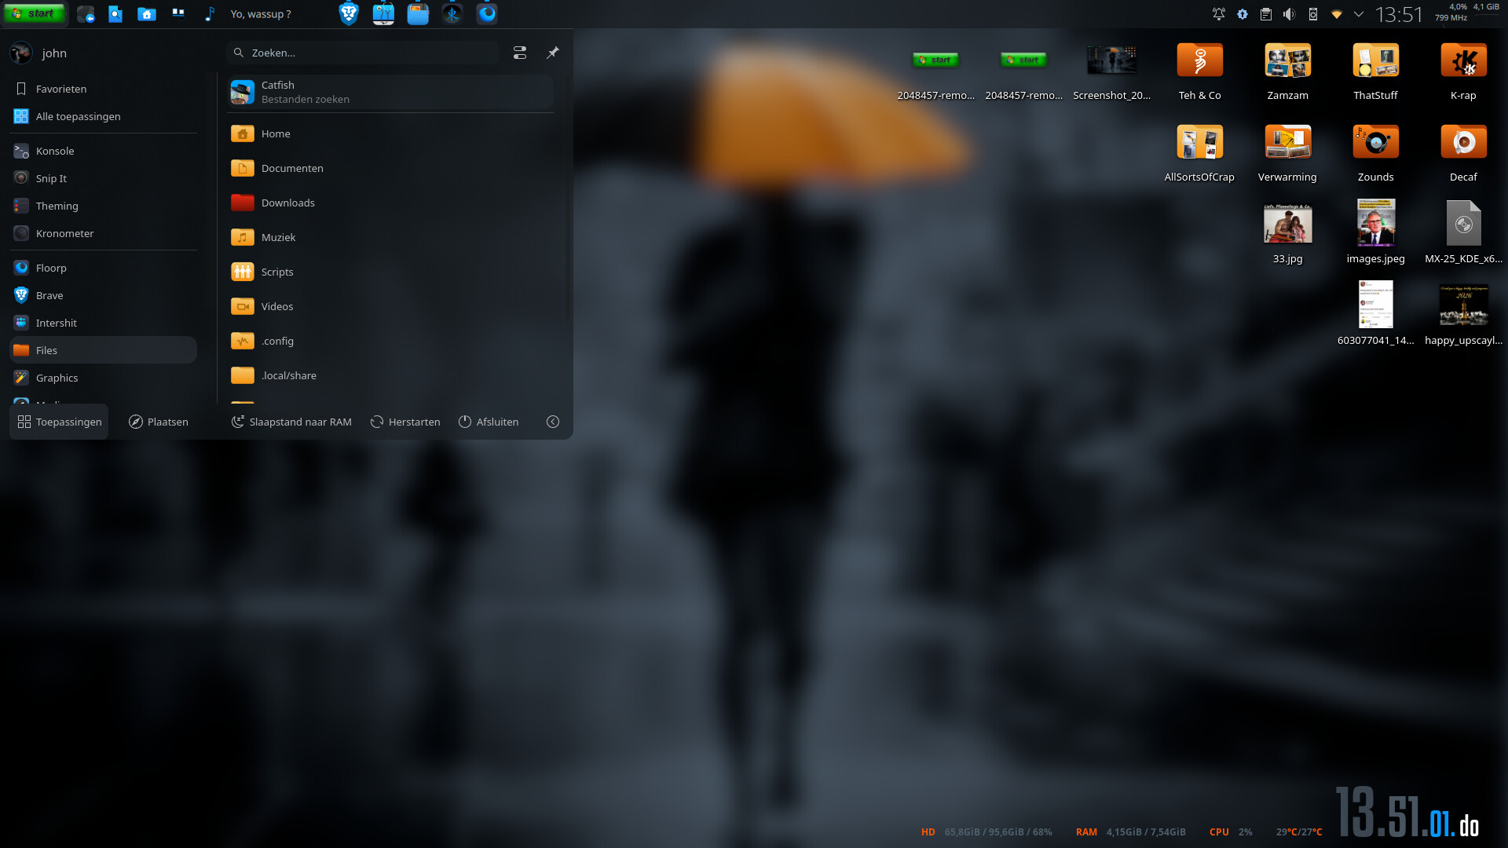Open Brave browser from the top panel

coord(349,14)
